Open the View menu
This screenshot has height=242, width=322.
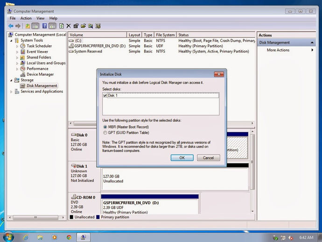pyautogui.click(x=40, y=18)
